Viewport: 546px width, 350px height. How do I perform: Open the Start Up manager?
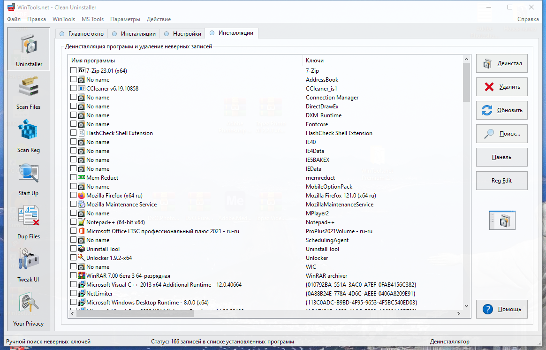point(29,179)
